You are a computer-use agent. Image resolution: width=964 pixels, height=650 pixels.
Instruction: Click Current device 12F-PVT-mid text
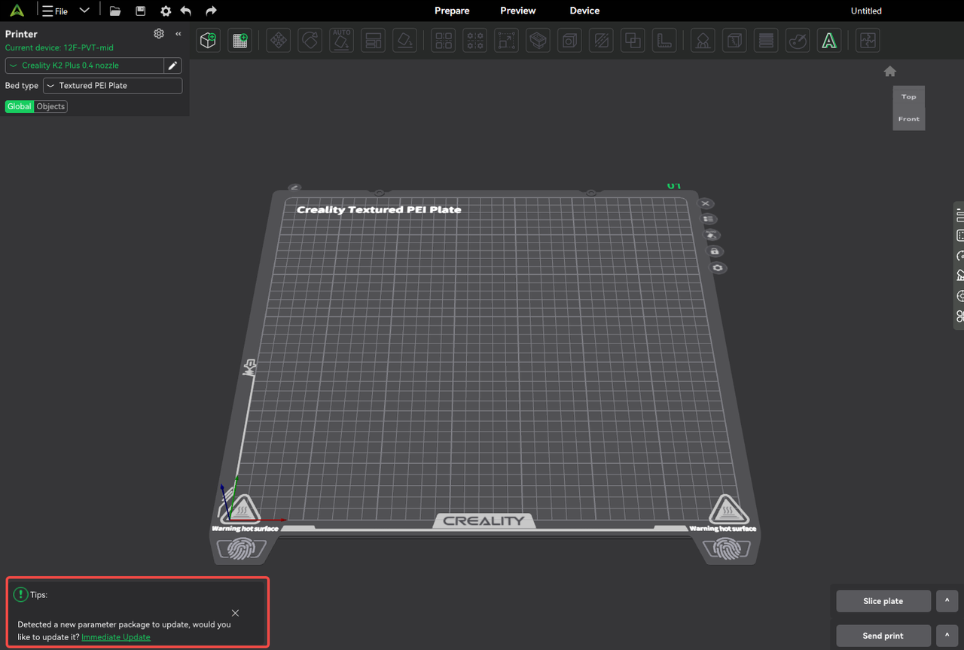pos(59,47)
